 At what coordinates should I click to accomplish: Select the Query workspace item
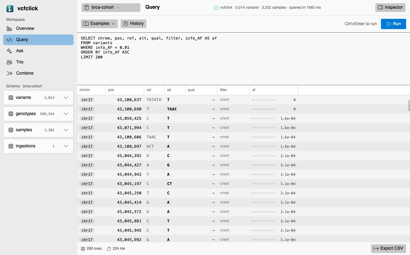(x=38, y=40)
